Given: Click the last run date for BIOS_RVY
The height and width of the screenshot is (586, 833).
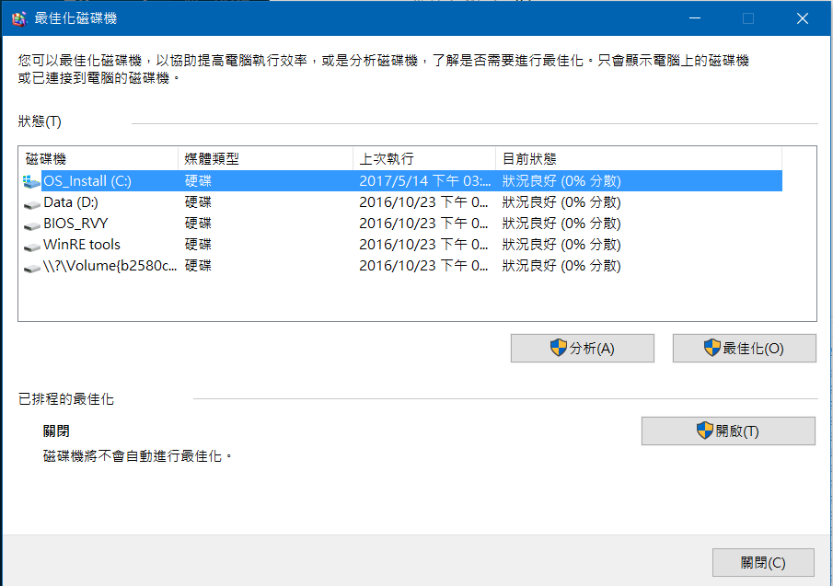Looking at the screenshot, I should 423,224.
